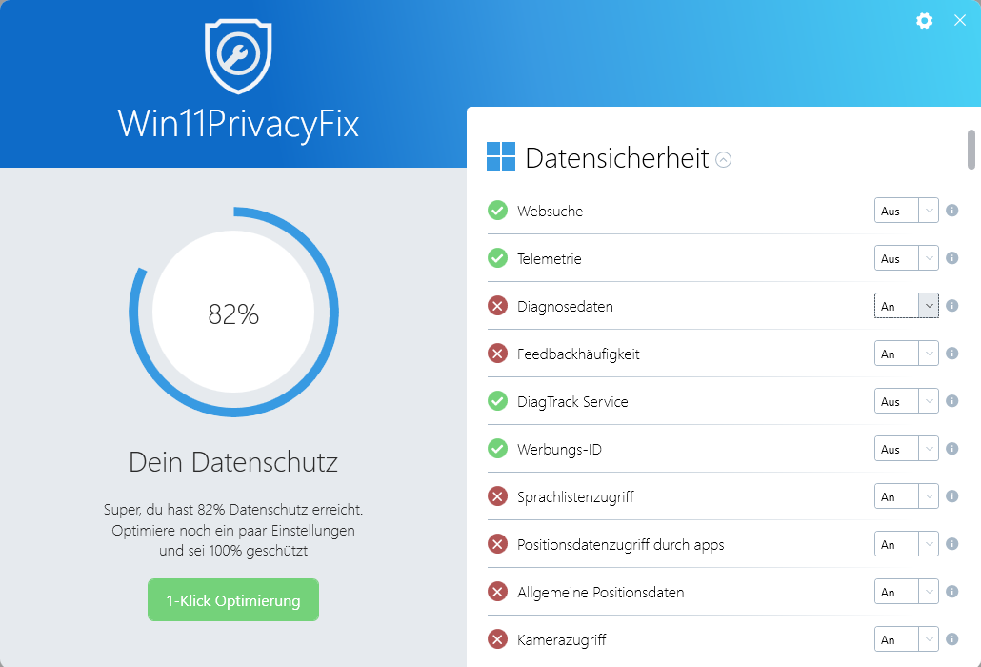Open the Diagnosedaten An dropdown
The height and width of the screenshot is (667, 981).
pyautogui.click(x=907, y=306)
